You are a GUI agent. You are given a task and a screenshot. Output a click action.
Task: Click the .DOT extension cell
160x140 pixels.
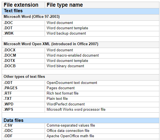tap(23, 28)
